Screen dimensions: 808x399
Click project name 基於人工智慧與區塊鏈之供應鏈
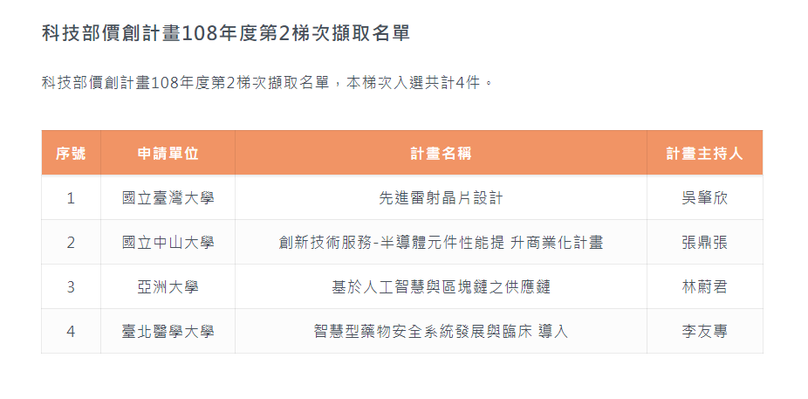click(442, 286)
